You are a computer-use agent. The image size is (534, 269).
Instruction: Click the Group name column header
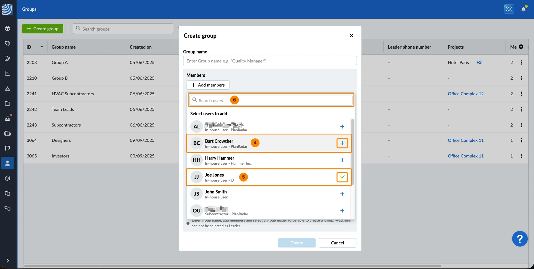(64, 47)
